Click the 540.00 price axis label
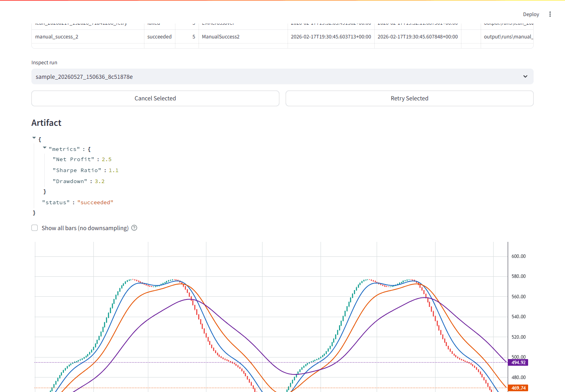This screenshot has height=392, width=565. (x=519, y=317)
